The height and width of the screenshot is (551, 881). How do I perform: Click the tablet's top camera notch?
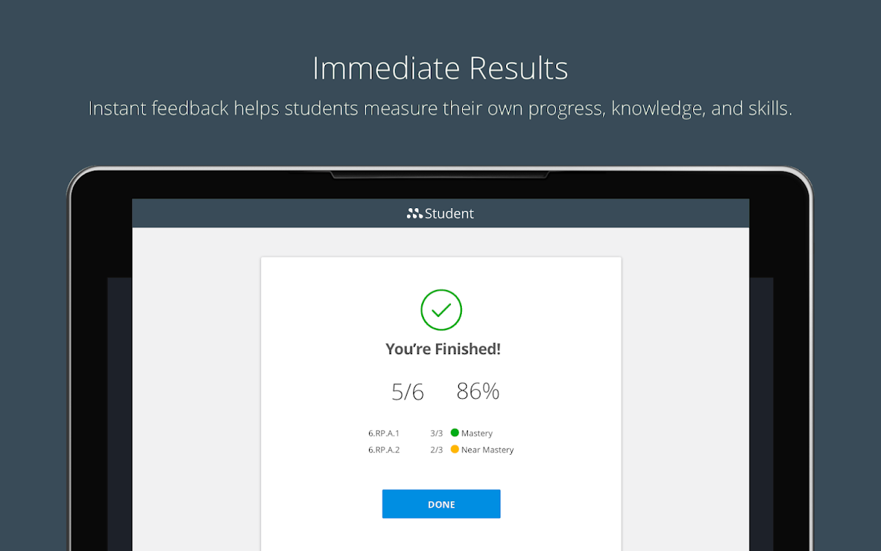(x=440, y=175)
